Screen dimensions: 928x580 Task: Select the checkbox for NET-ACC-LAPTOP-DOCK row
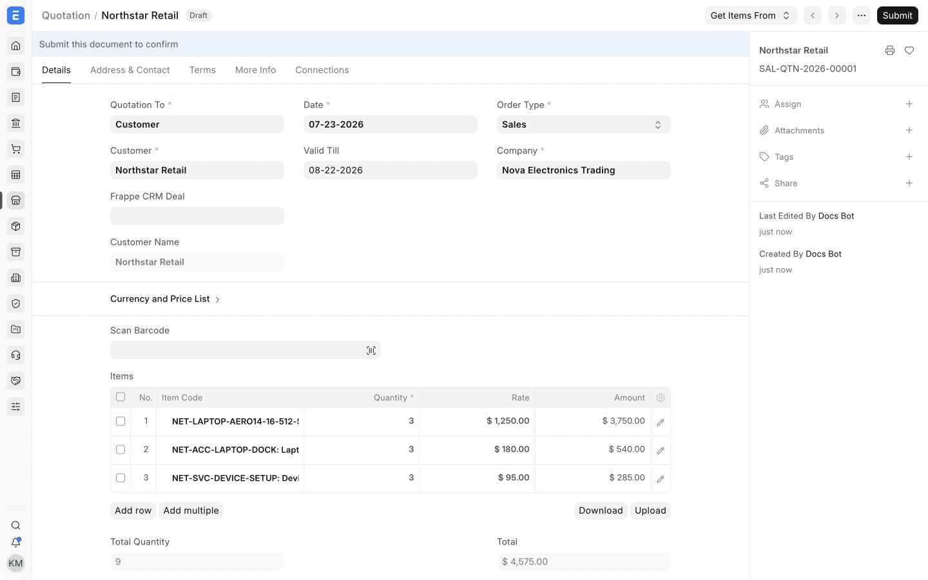[121, 450]
